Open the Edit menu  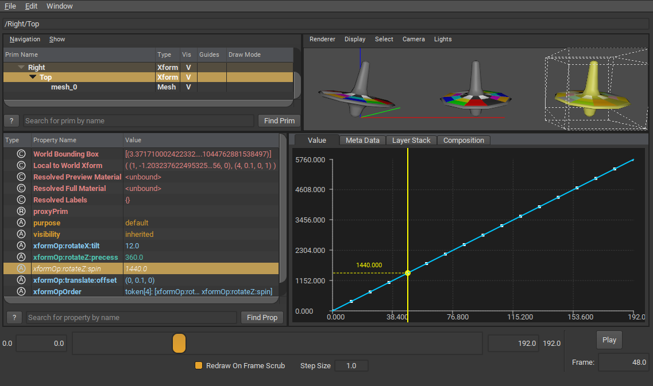point(31,6)
